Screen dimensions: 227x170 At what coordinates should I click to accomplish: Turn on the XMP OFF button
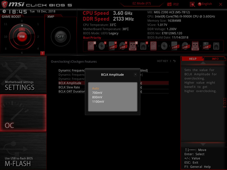61,37
